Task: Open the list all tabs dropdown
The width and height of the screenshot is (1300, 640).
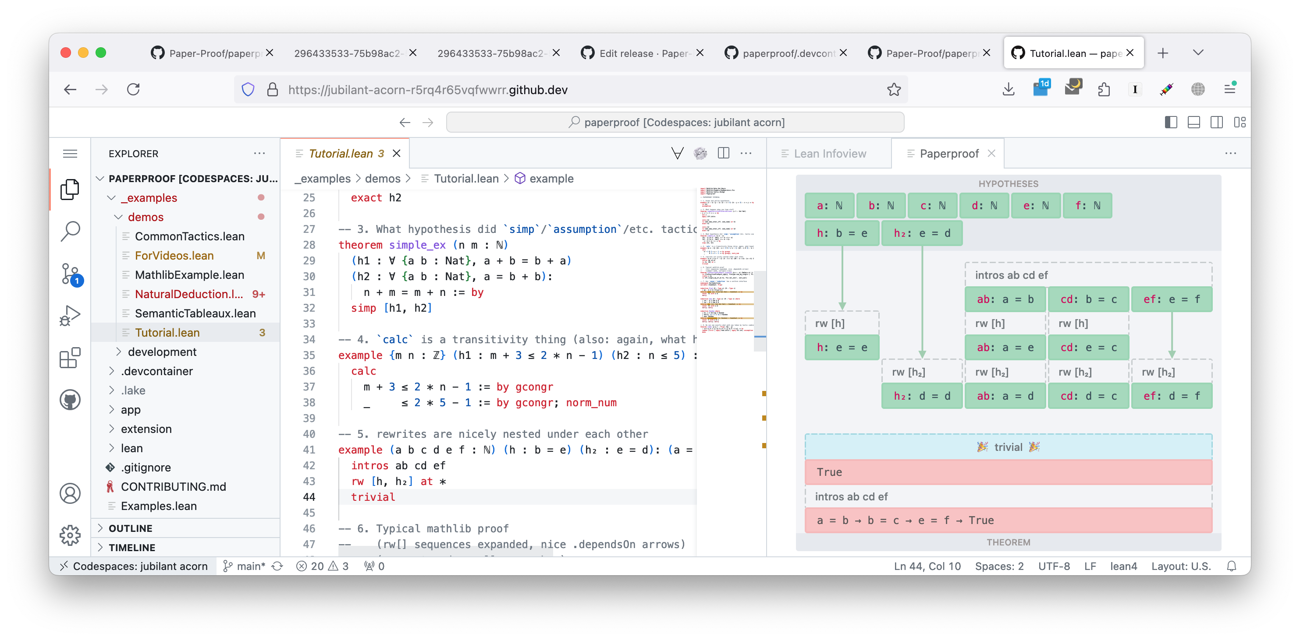Action: [x=1197, y=53]
